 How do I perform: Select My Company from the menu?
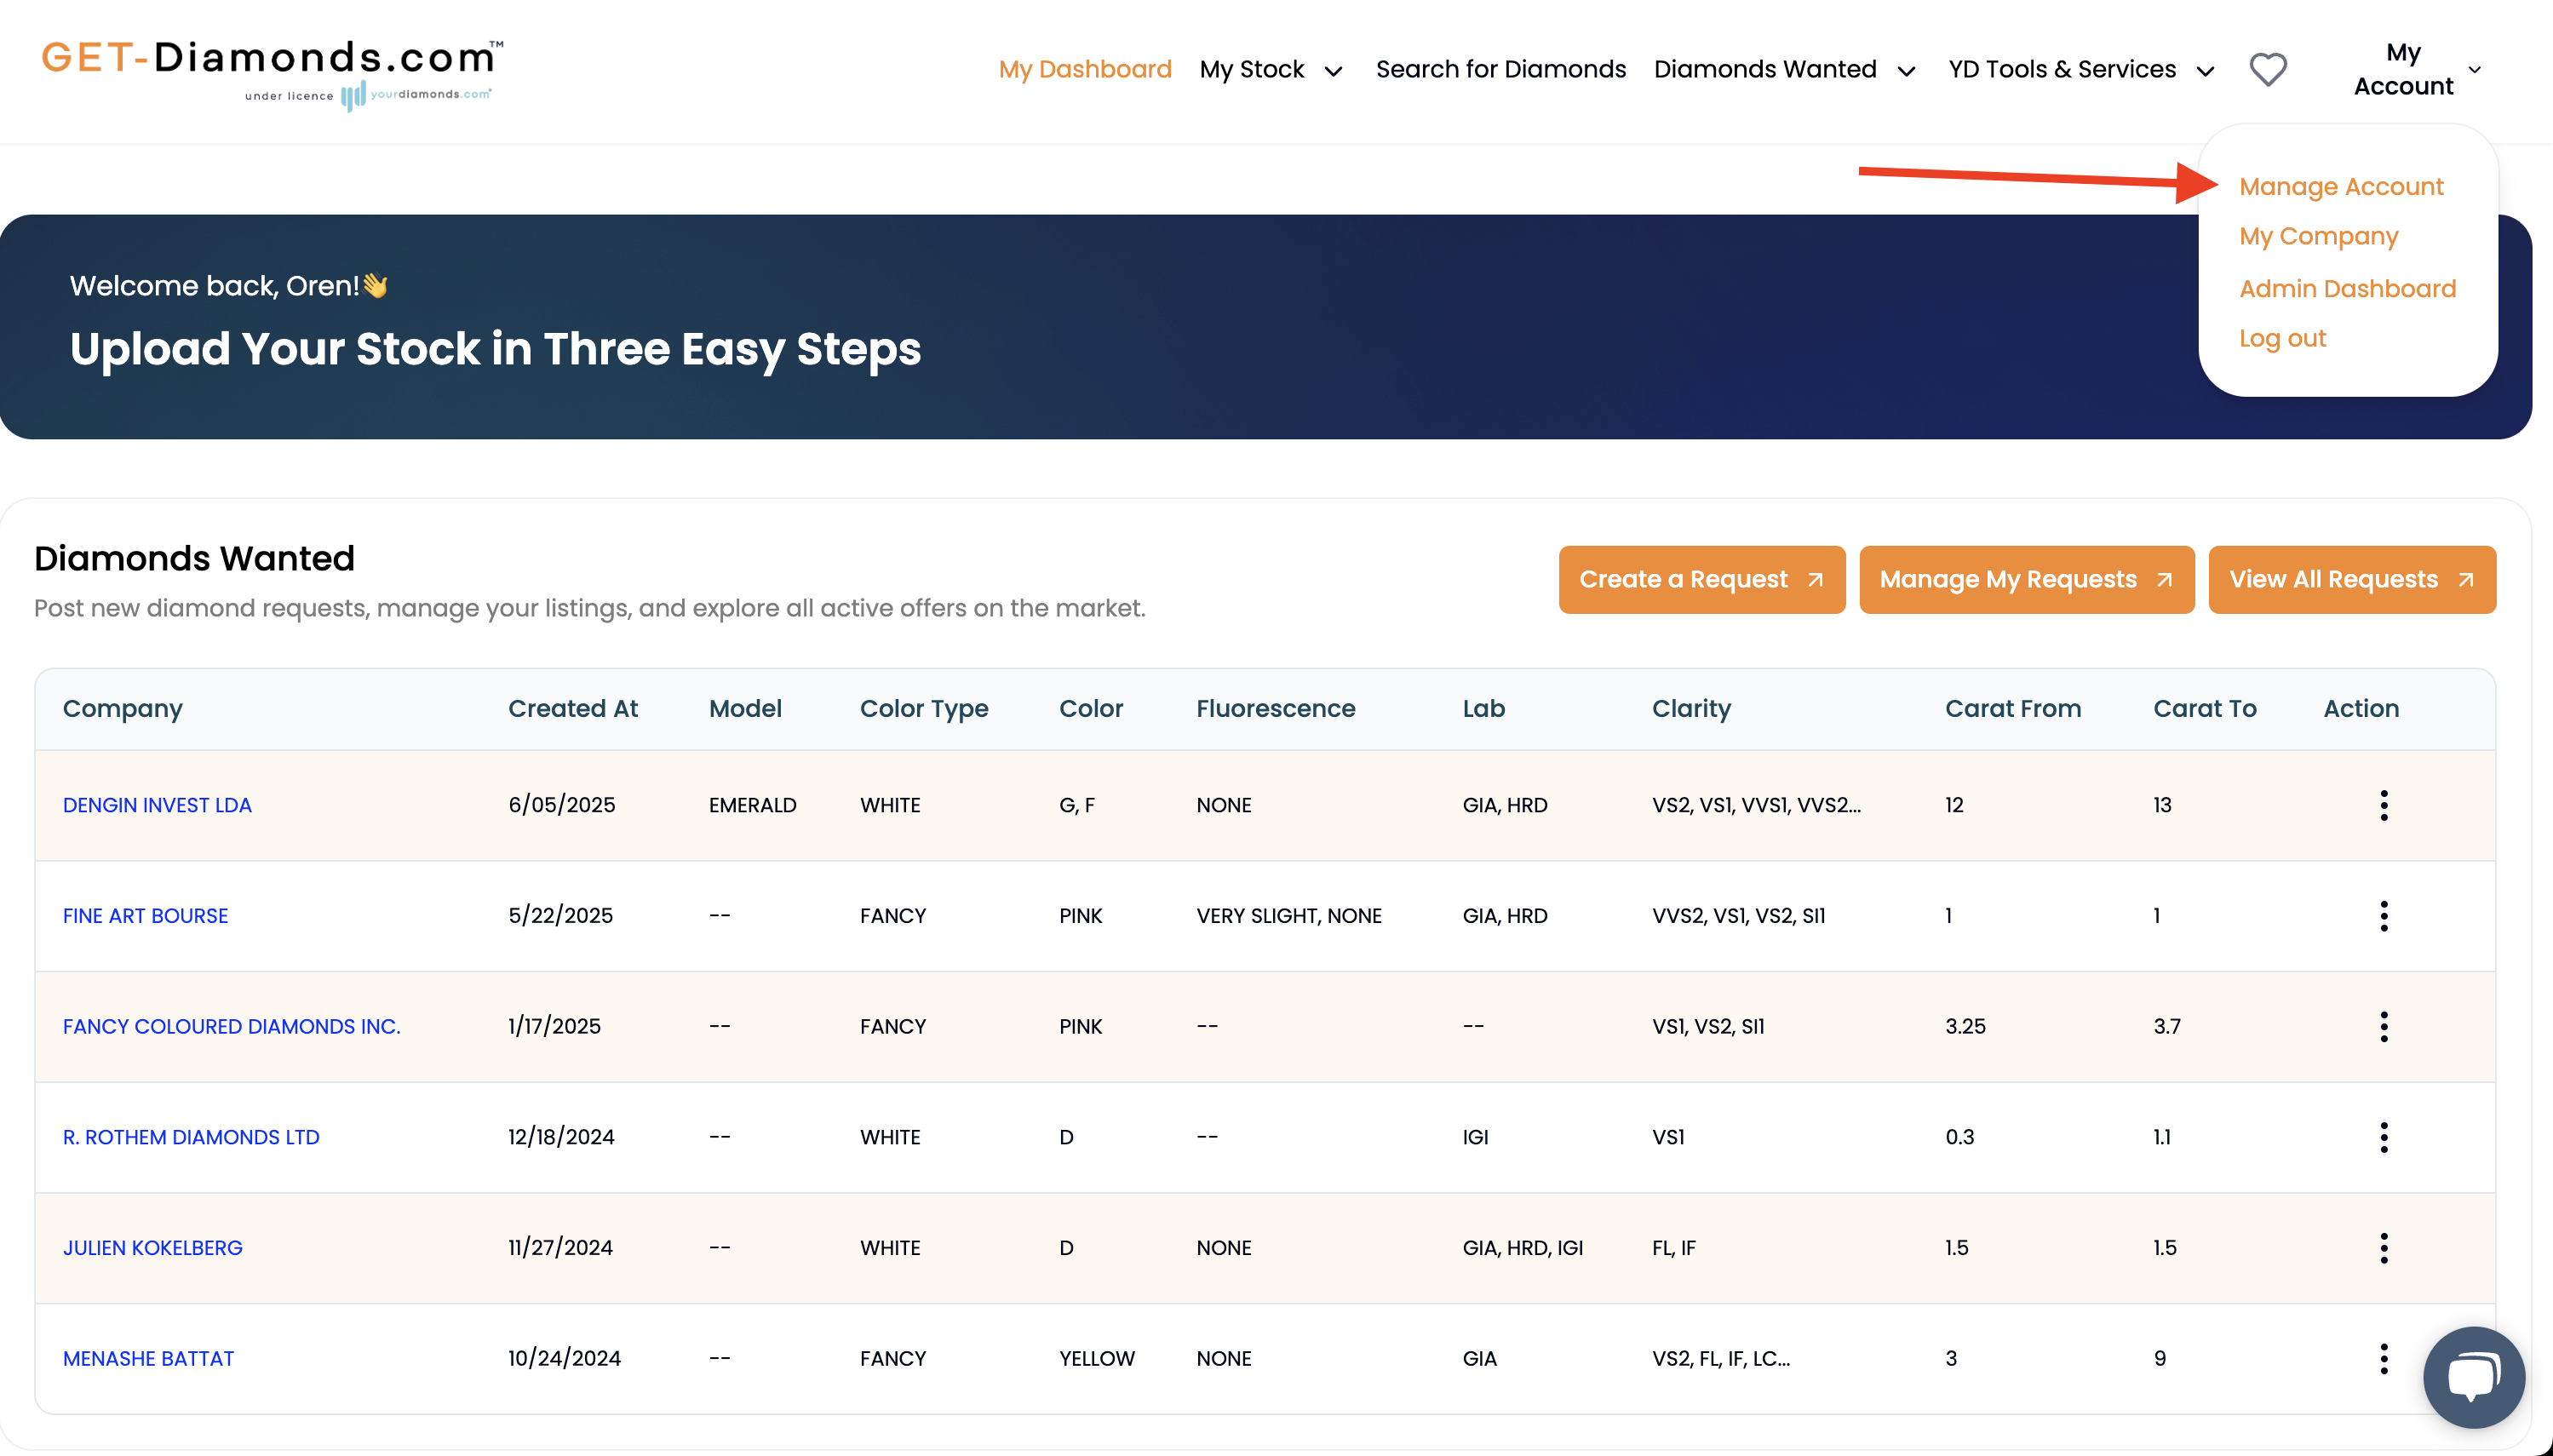coord(2318,237)
